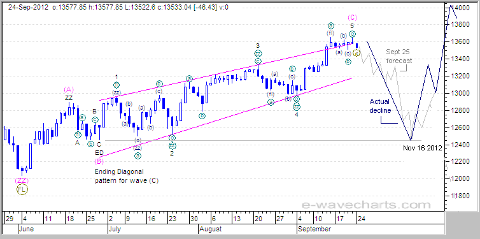Select the 13000 price axis label

(461, 93)
